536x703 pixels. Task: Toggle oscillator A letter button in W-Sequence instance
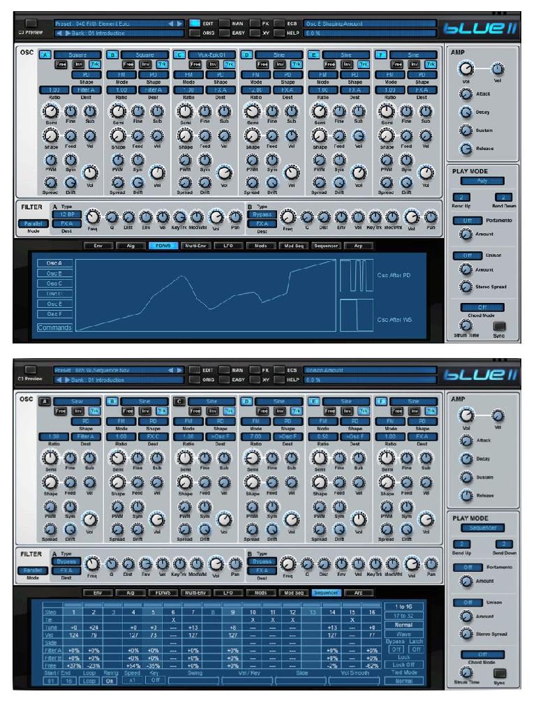coord(45,401)
